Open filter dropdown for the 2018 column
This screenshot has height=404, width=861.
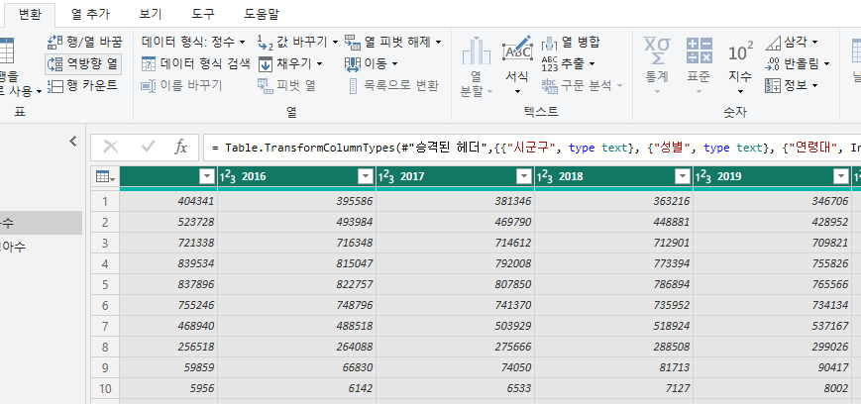(x=683, y=176)
